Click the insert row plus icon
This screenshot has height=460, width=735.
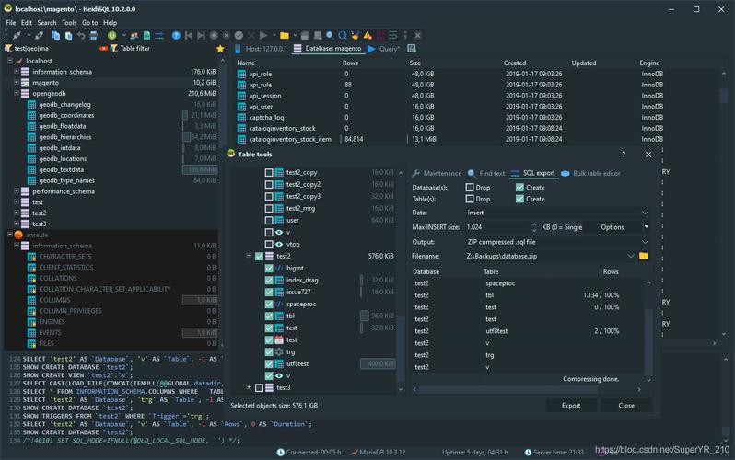click(214, 36)
